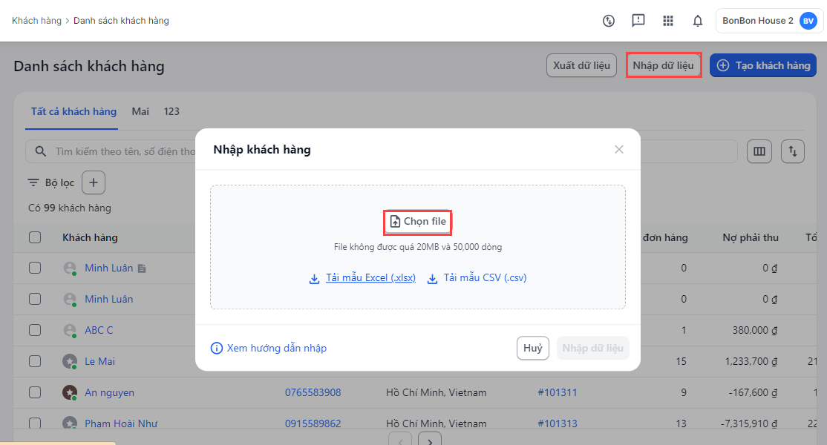
Task: Click the currency exchange icon in header
Action: [609, 21]
